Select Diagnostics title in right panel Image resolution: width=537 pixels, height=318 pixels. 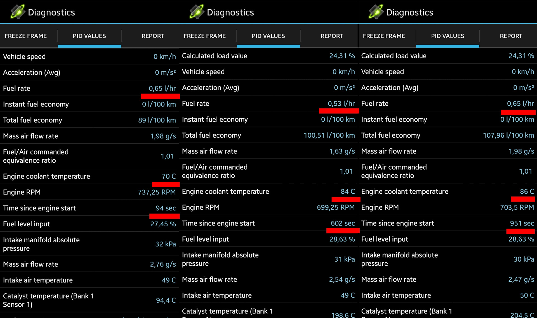tap(410, 12)
